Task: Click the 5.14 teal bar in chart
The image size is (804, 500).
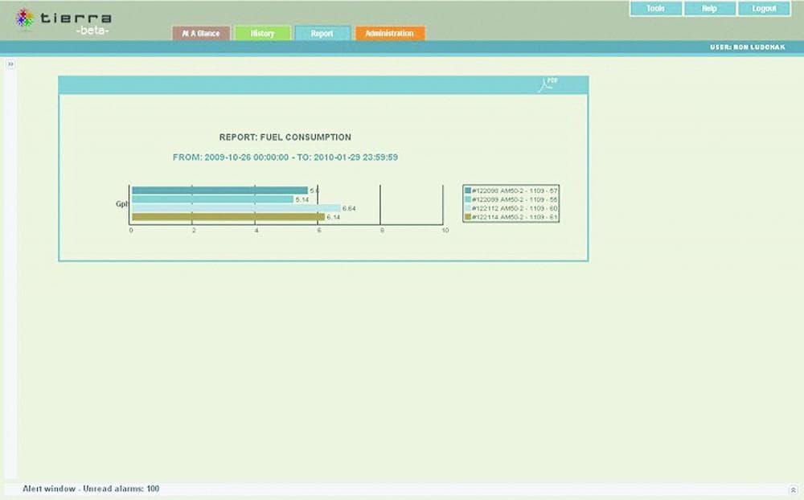Action: pos(211,199)
